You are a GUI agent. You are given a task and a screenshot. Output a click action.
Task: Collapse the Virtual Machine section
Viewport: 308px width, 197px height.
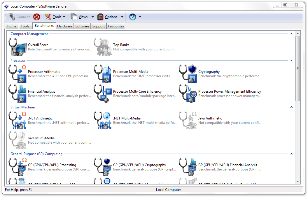click(291, 107)
